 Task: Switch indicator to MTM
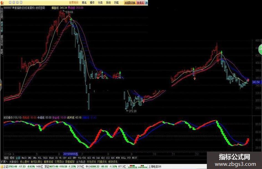pos(118,158)
